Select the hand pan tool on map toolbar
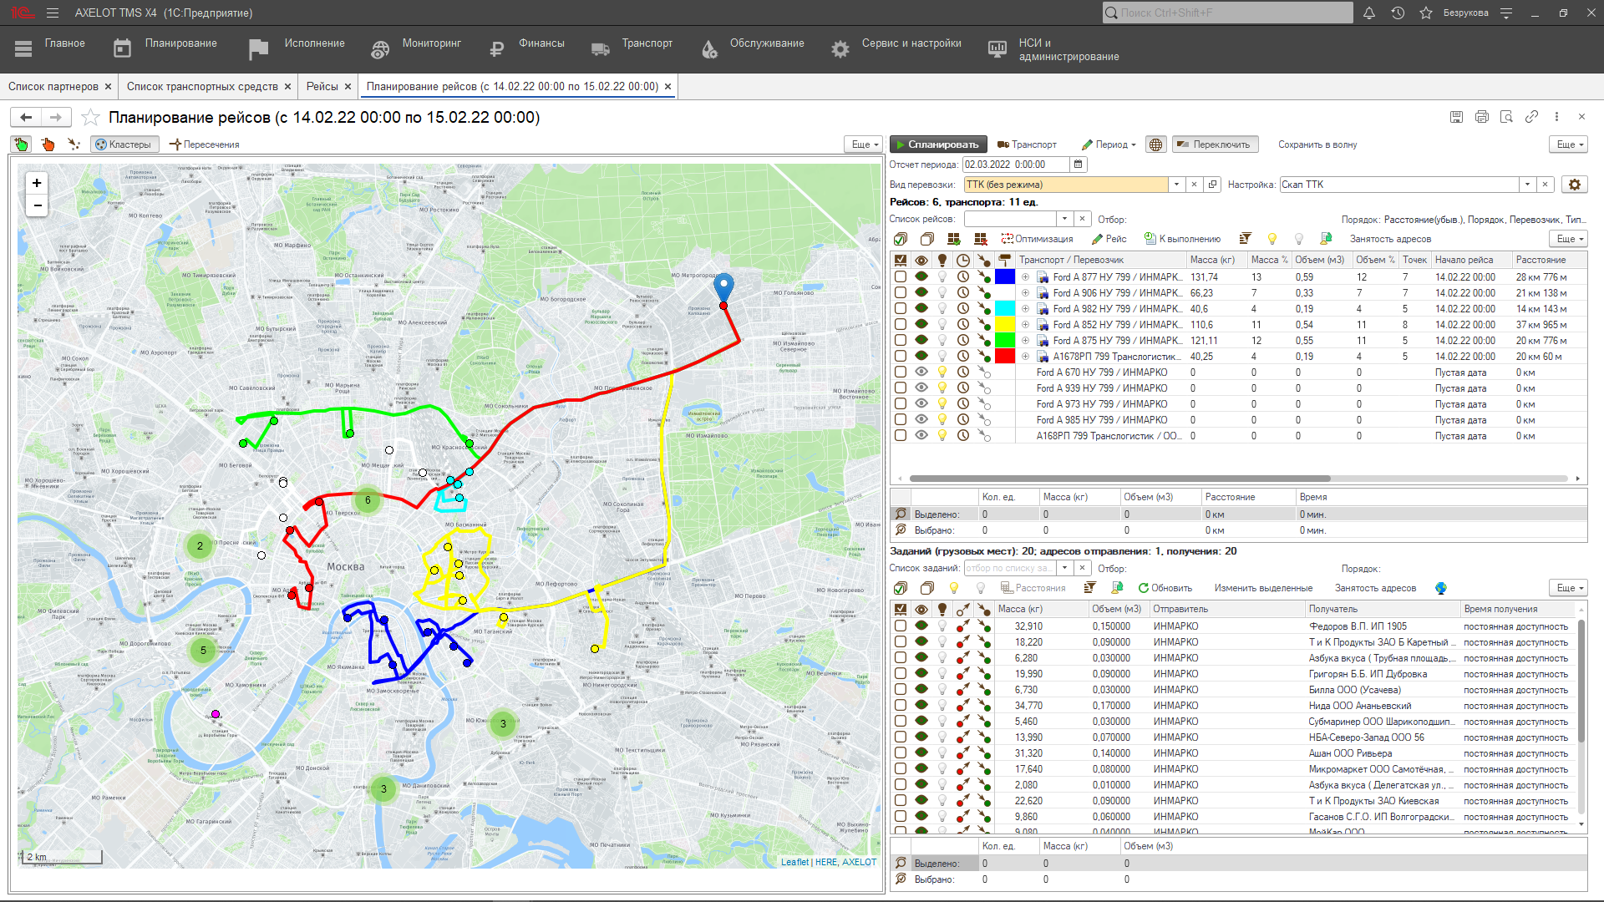The width and height of the screenshot is (1604, 902). (x=21, y=144)
